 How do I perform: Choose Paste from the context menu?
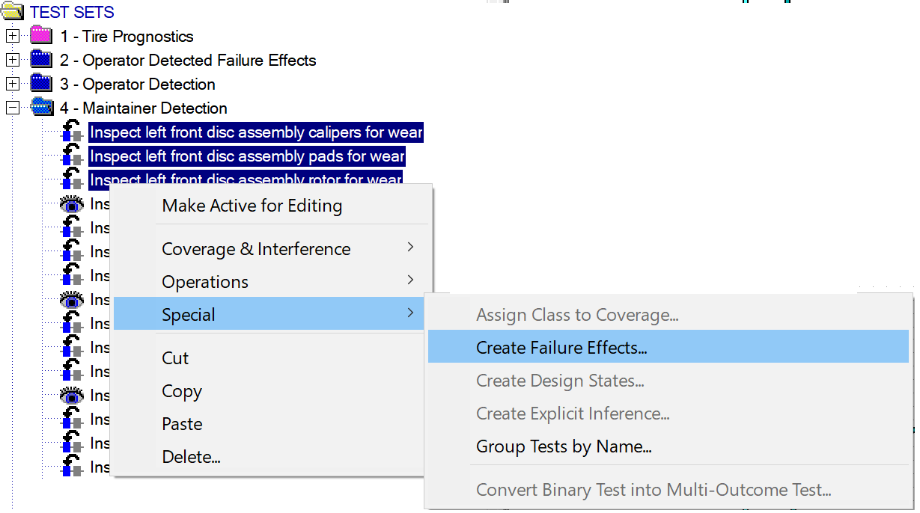coord(269,424)
